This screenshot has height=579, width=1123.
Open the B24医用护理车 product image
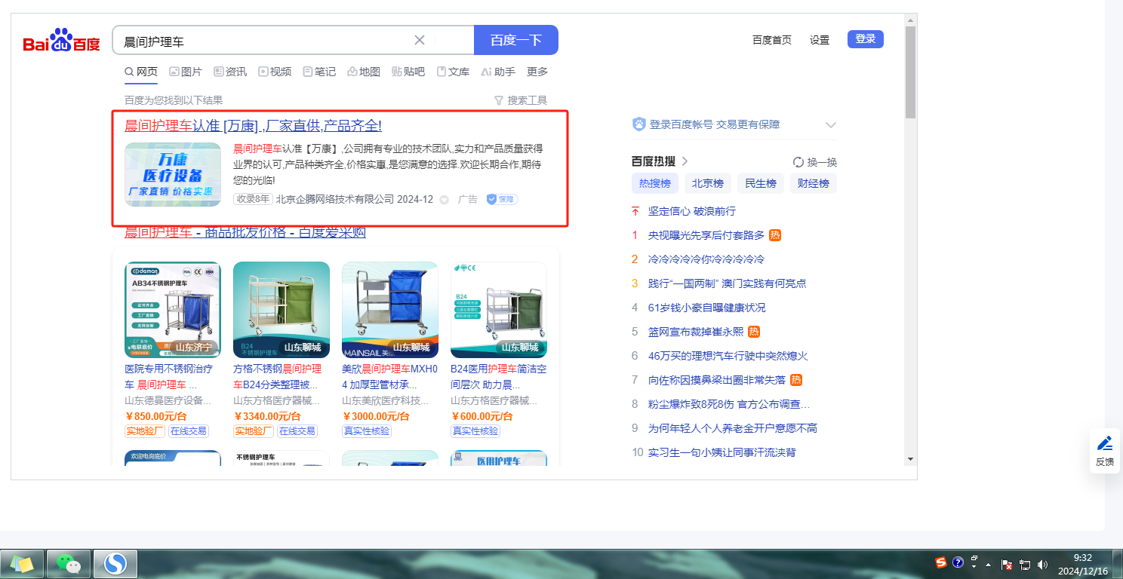[x=499, y=310]
